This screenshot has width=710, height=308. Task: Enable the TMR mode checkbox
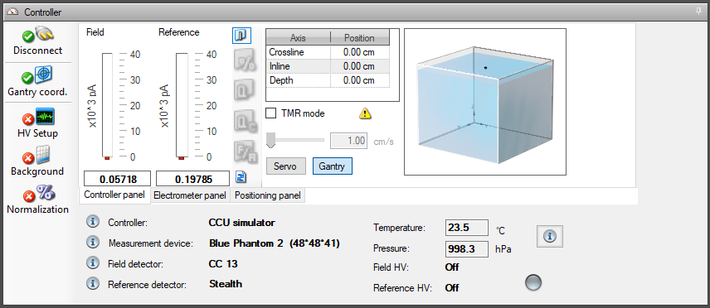point(270,113)
